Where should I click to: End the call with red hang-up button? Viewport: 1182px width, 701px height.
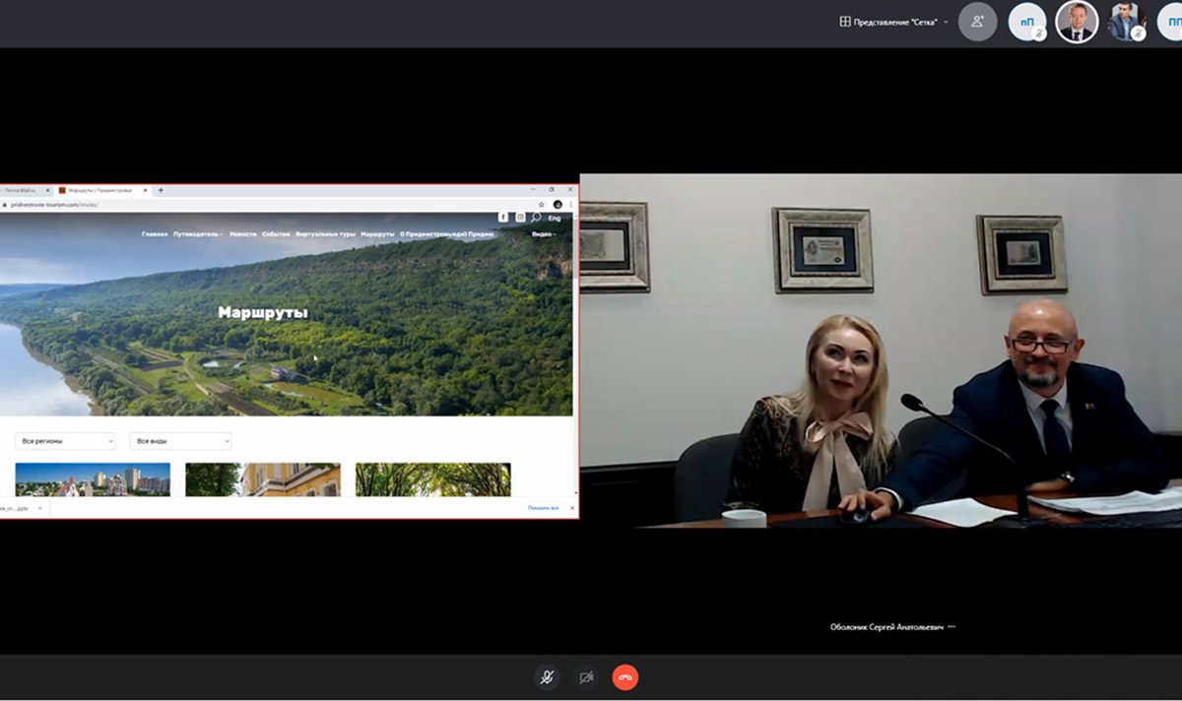625,677
